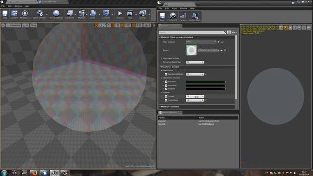The height and width of the screenshot is (176, 313).
Task: Save the level in main editor toolbar
Action: [x=5, y=14]
